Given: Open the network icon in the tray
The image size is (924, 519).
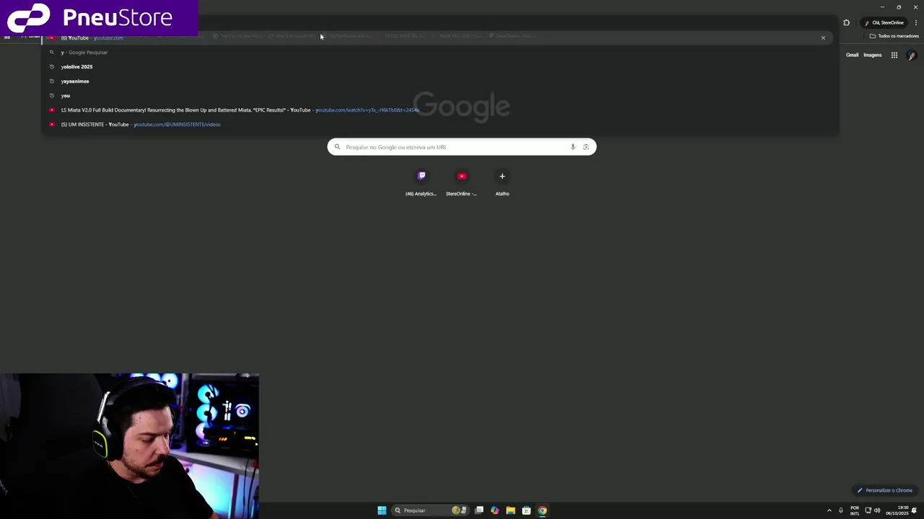Looking at the screenshot, I should pos(868,510).
